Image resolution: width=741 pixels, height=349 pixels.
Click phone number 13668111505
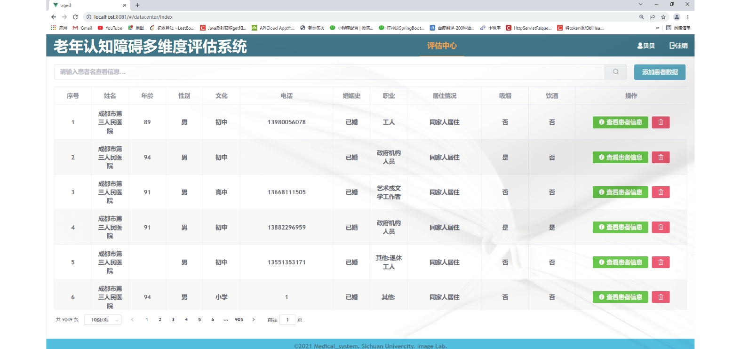(287, 192)
